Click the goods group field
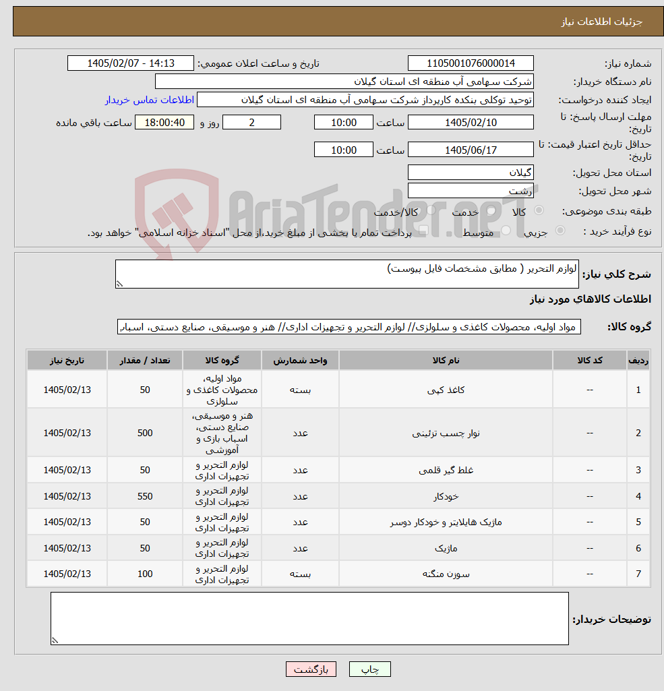 click(349, 327)
